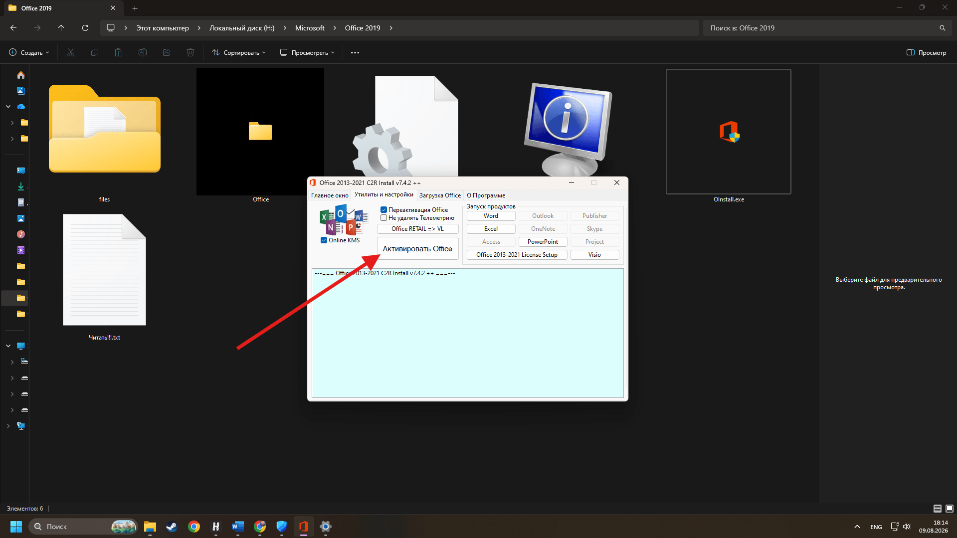
Task: Launch Word from Запуск продуктов
Action: point(491,216)
